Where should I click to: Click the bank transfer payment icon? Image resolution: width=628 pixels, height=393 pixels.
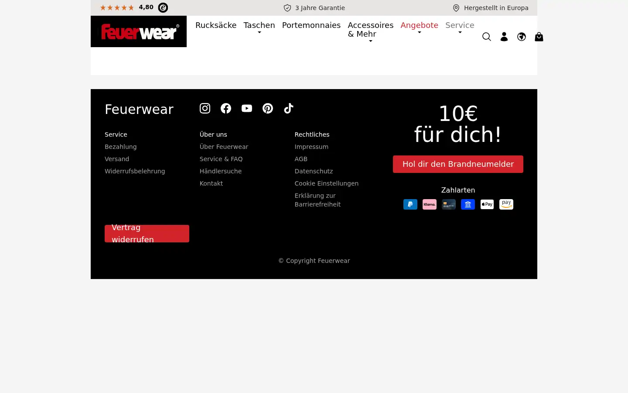(468, 204)
